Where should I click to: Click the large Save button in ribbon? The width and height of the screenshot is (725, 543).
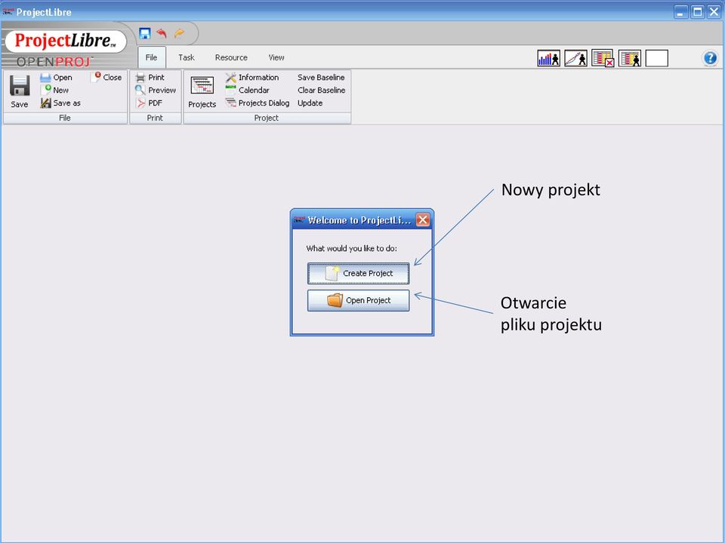(20, 91)
